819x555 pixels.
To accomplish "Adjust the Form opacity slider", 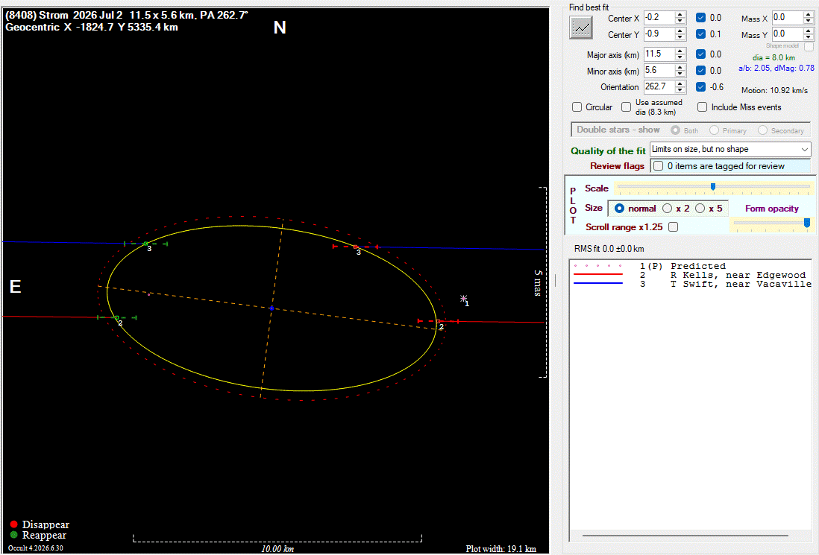I will pos(806,223).
